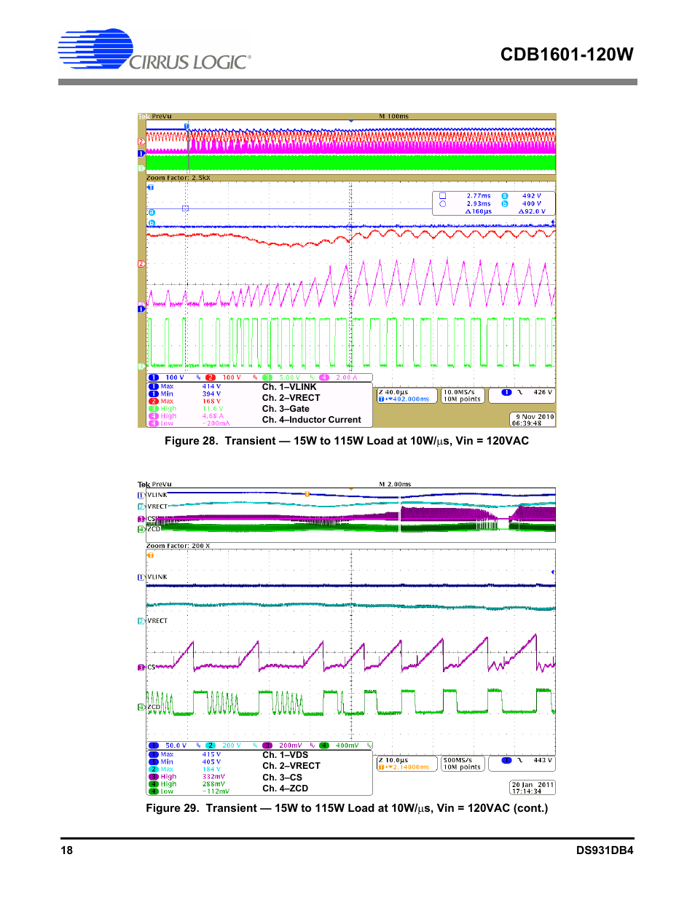Select the Figure 28 caption text
Screen dimensions: 695x900
tap(347, 441)
